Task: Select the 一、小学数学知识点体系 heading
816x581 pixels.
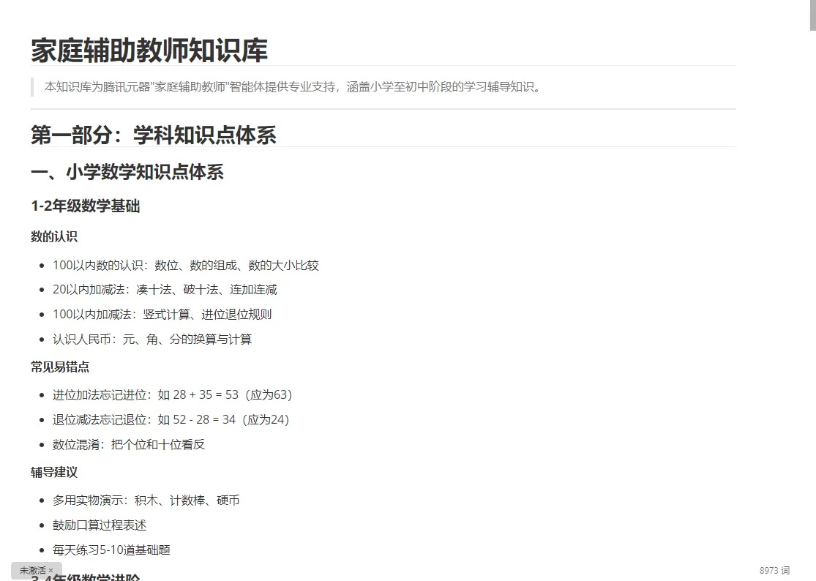Action: click(x=127, y=173)
